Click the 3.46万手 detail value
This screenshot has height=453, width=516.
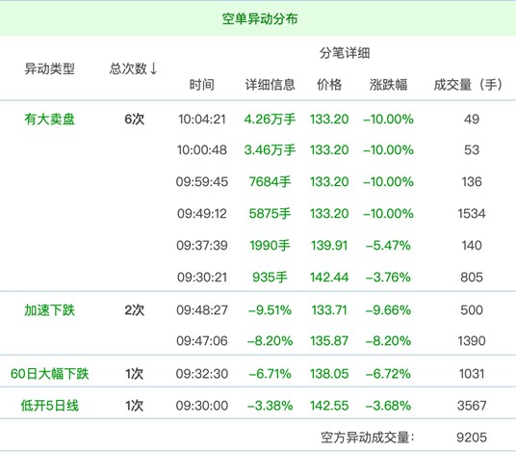(270, 150)
